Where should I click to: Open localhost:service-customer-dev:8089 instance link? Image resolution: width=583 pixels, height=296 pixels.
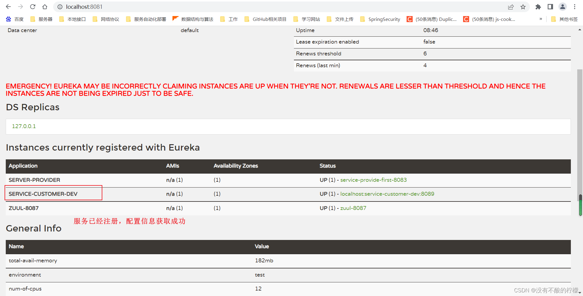click(x=387, y=194)
